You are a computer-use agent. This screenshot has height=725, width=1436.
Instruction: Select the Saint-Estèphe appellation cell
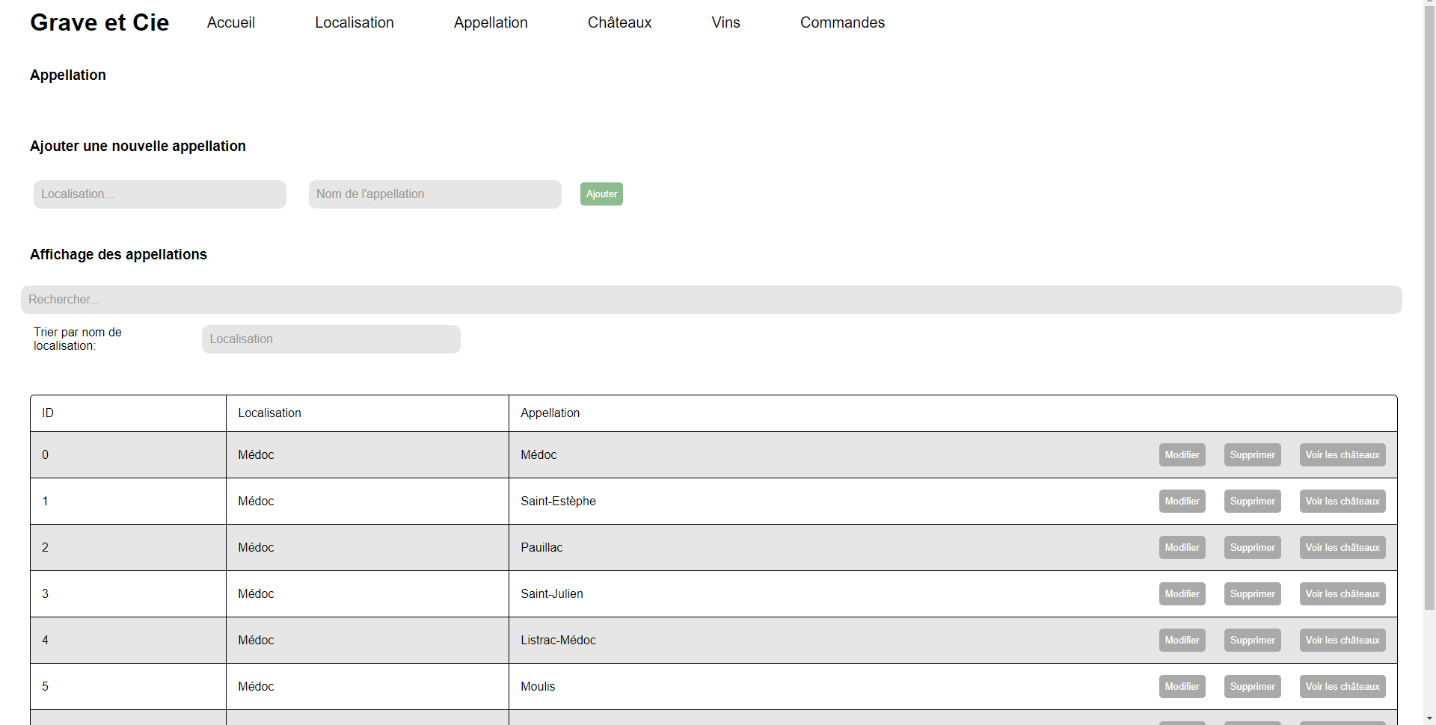click(558, 502)
